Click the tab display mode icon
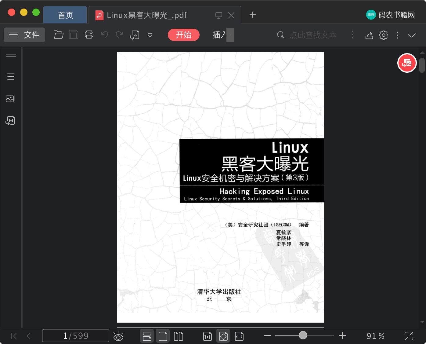Viewport: 426px width, 344px height. click(219, 15)
